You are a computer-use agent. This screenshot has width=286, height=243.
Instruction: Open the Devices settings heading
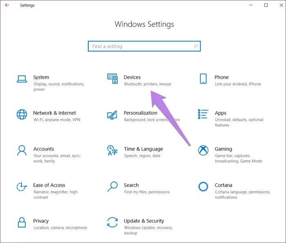click(132, 77)
